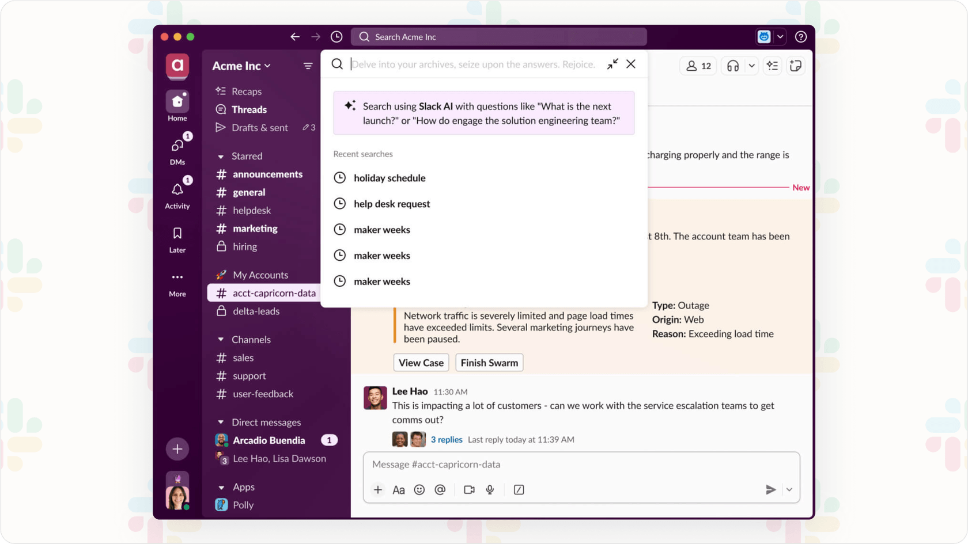Click the video clip icon in the composer
Image resolution: width=968 pixels, height=544 pixels.
point(468,490)
